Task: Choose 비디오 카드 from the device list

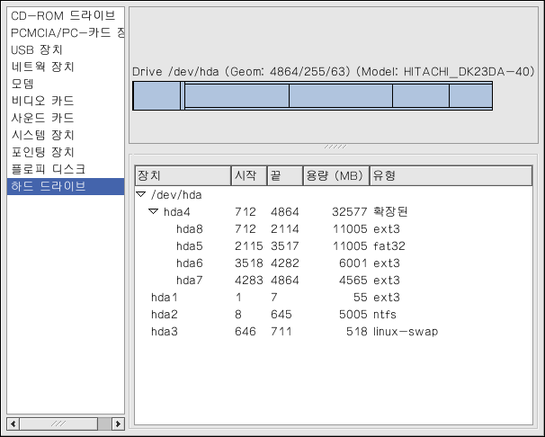Action: click(x=42, y=102)
